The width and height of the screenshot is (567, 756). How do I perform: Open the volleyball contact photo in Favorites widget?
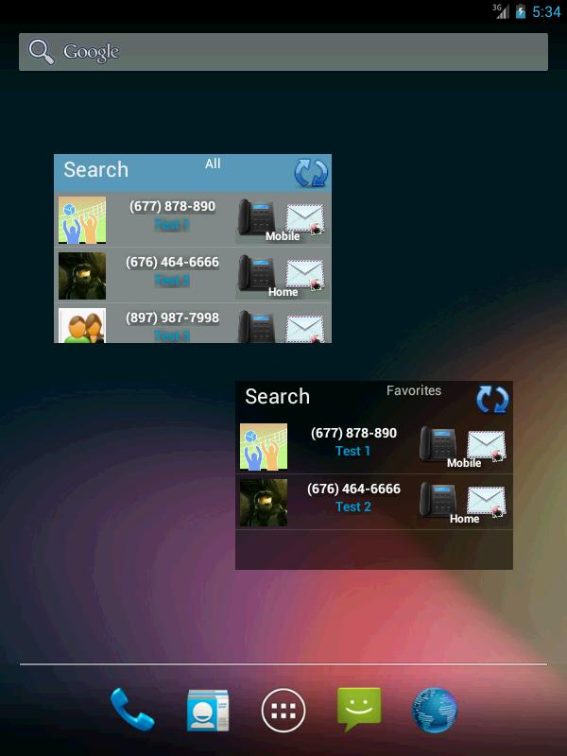(x=264, y=446)
